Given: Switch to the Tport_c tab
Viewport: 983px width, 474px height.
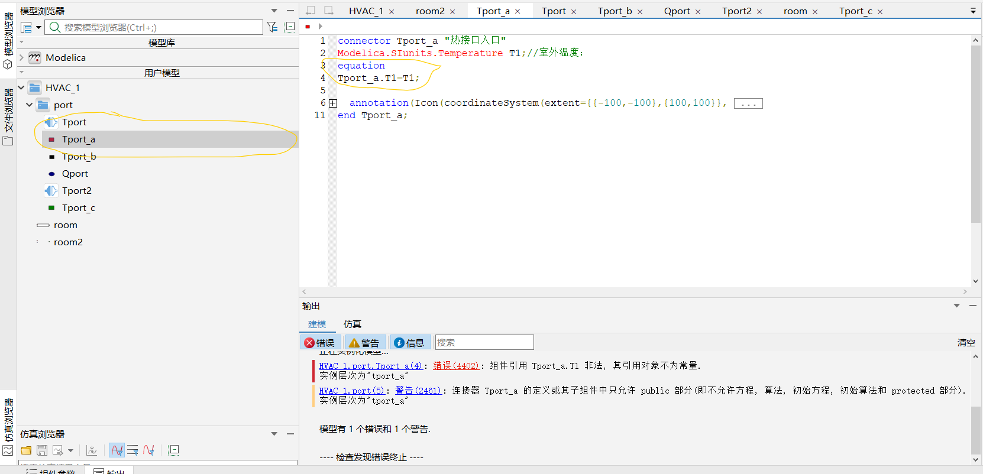Looking at the screenshot, I should (855, 11).
